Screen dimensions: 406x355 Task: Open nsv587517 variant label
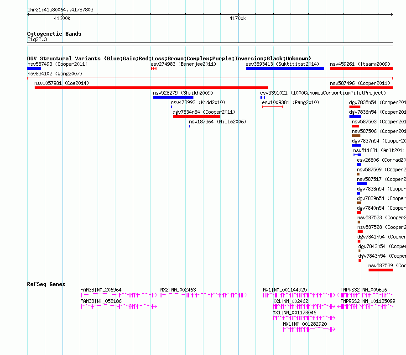(x=381, y=179)
